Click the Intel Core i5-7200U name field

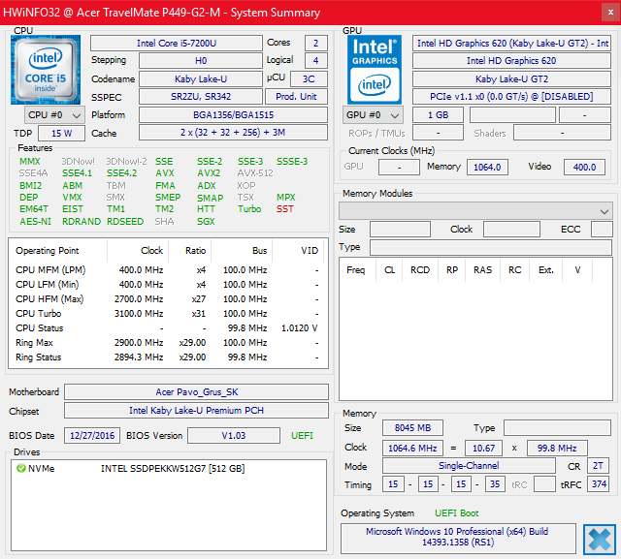[x=176, y=44]
